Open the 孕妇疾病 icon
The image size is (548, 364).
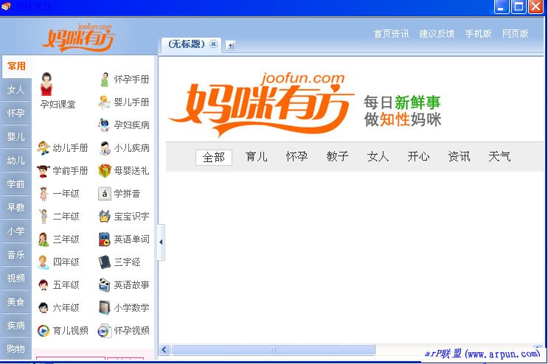pyautogui.click(x=104, y=125)
